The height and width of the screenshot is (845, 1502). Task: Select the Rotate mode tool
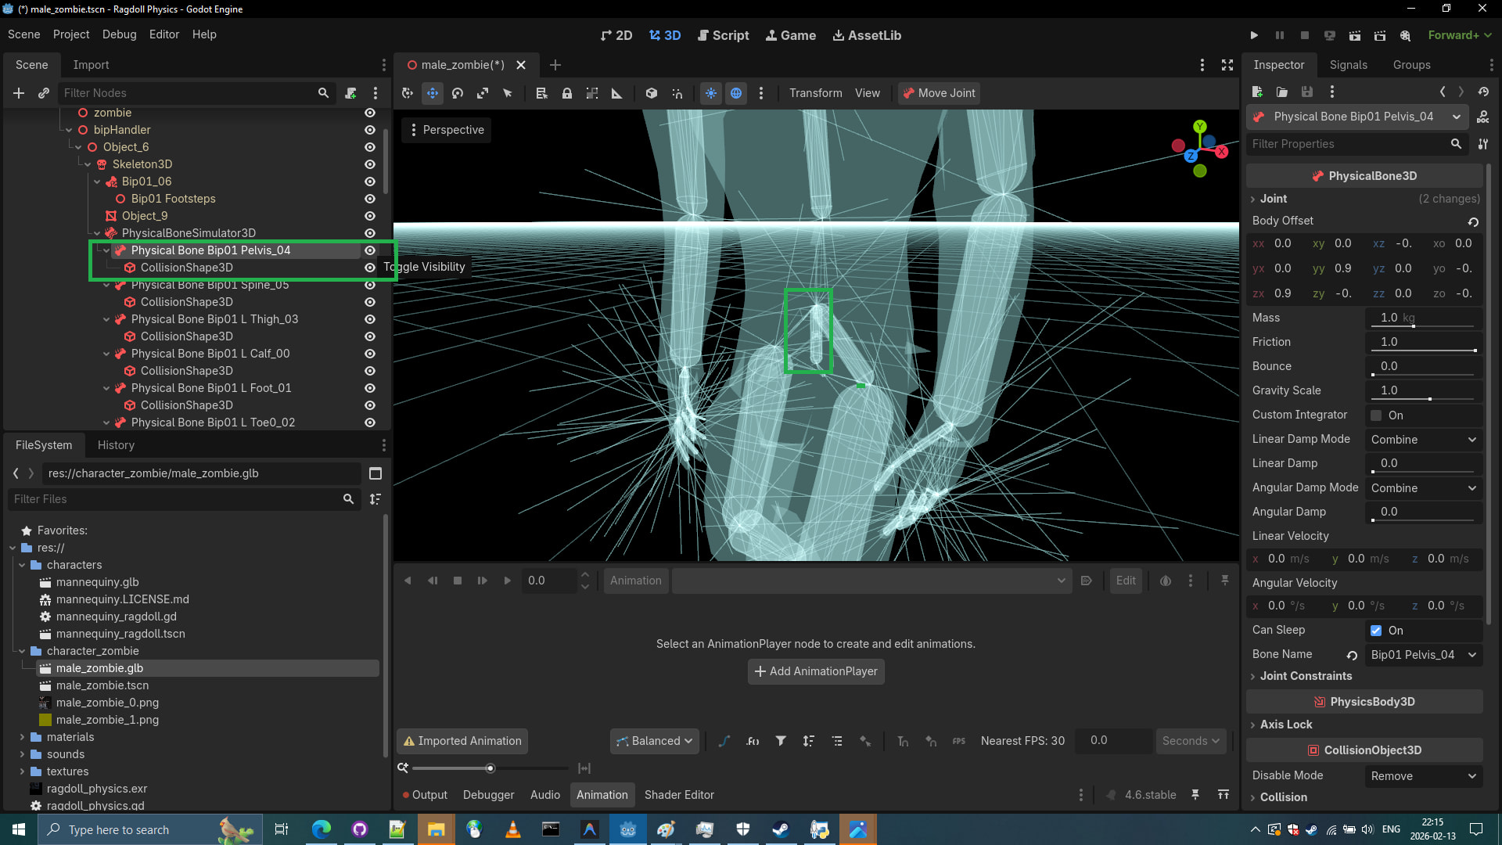[x=458, y=93]
